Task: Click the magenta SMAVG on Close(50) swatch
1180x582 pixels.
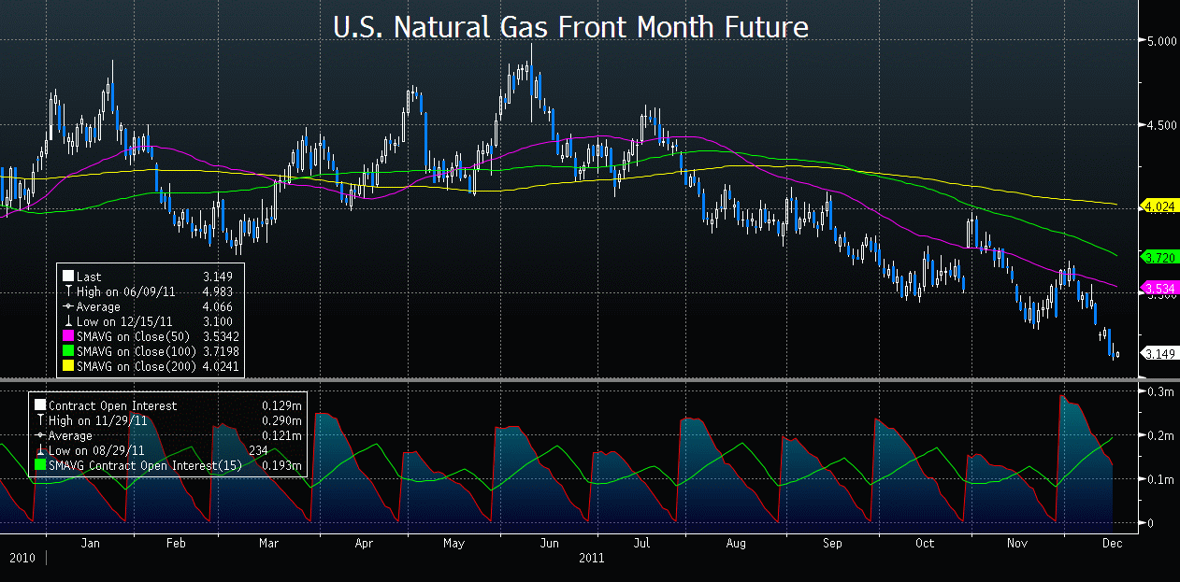Action: pos(67,337)
